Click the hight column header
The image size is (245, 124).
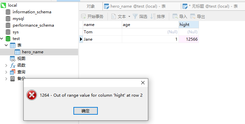(x=189, y=25)
